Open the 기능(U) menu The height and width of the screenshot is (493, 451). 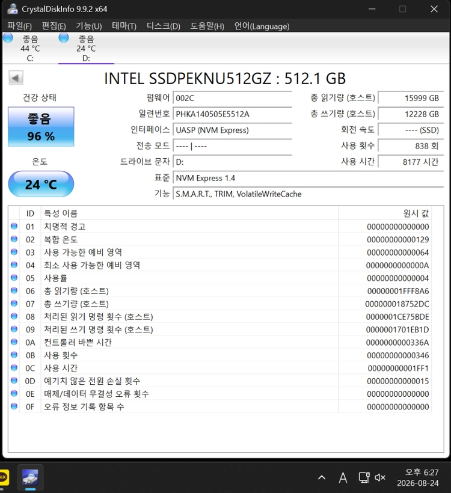pyautogui.click(x=88, y=26)
